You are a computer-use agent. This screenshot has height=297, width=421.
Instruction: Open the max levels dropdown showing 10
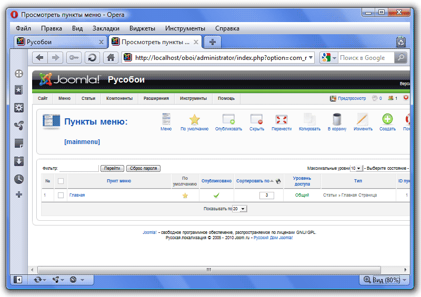pyautogui.click(x=356, y=168)
